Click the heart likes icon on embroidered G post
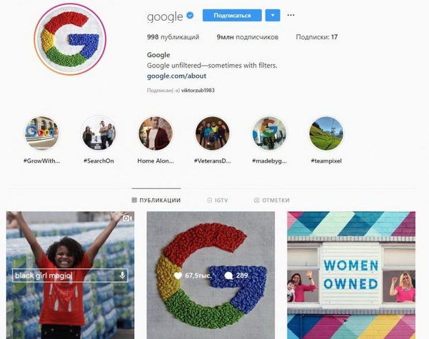The height and width of the screenshot is (339, 429). [x=178, y=275]
